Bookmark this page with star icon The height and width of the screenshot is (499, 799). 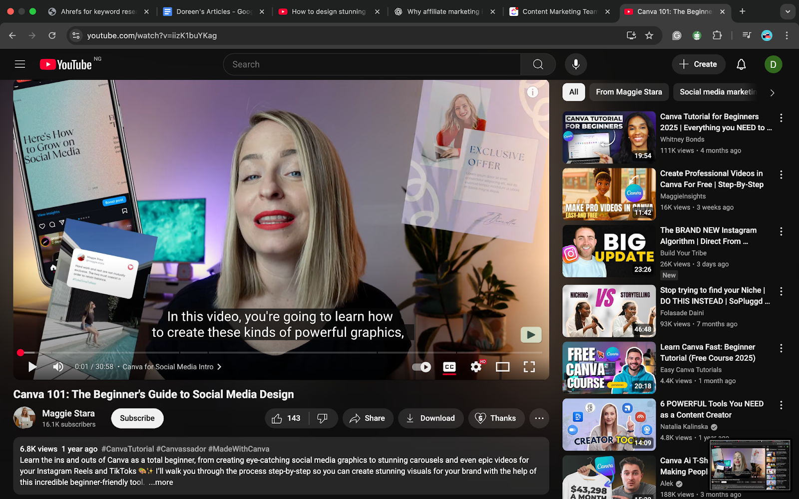pos(649,35)
